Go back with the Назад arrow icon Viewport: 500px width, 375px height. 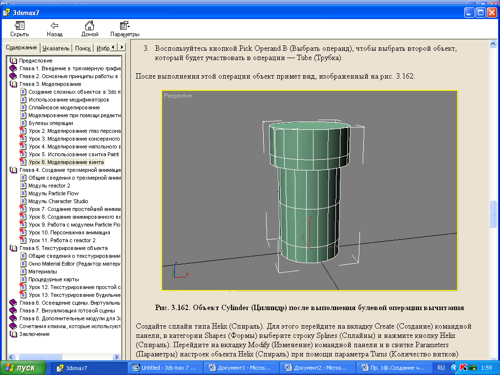(x=55, y=25)
